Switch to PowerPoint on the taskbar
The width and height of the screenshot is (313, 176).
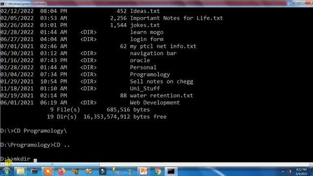click(x=143, y=172)
